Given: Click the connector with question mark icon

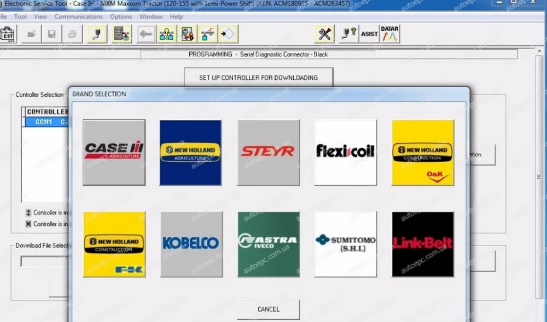Looking at the screenshot, I should tap(348, 34).
